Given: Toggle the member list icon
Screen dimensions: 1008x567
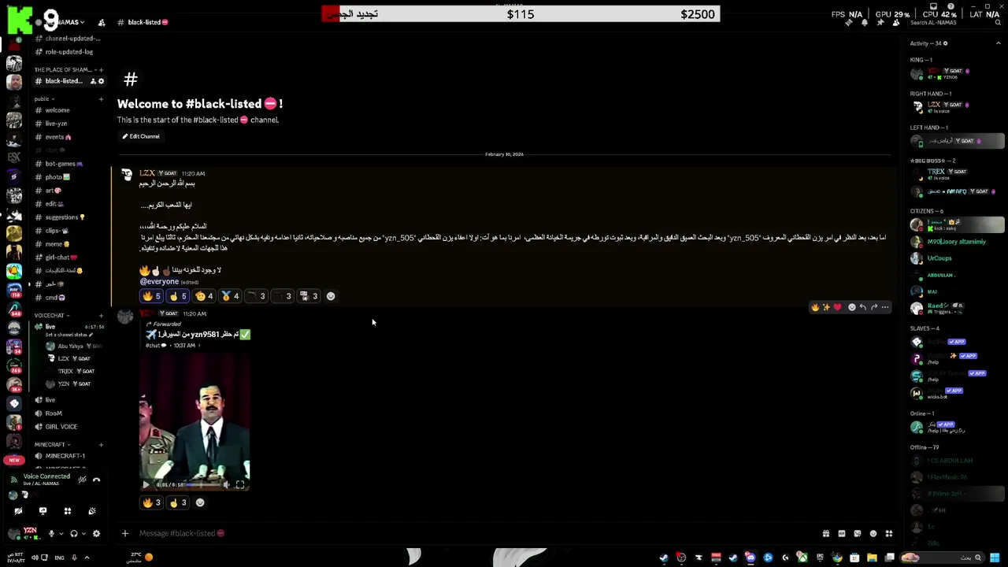Looking at the screenshot, I should click(896, 23).
